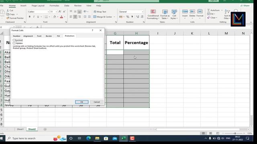This screenshot has width=257, height=144.
Task: Apply Comma Style number format
Action: click(132, 17)
